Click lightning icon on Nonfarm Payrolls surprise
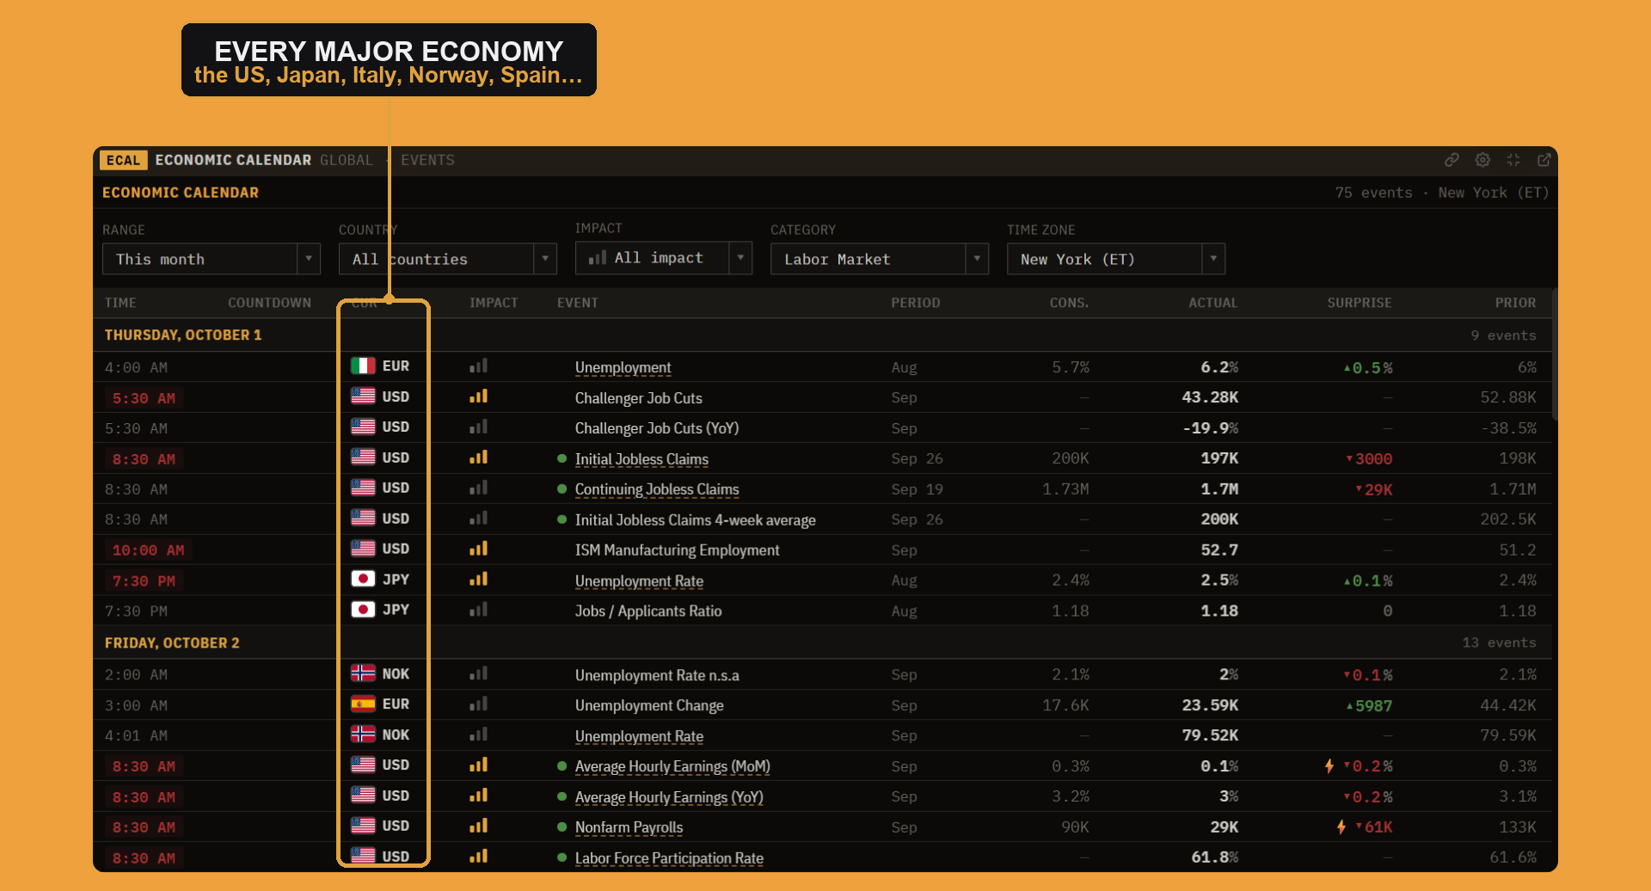Image resolution: width=1651 pixels, height=891 pixels. 1341,826
